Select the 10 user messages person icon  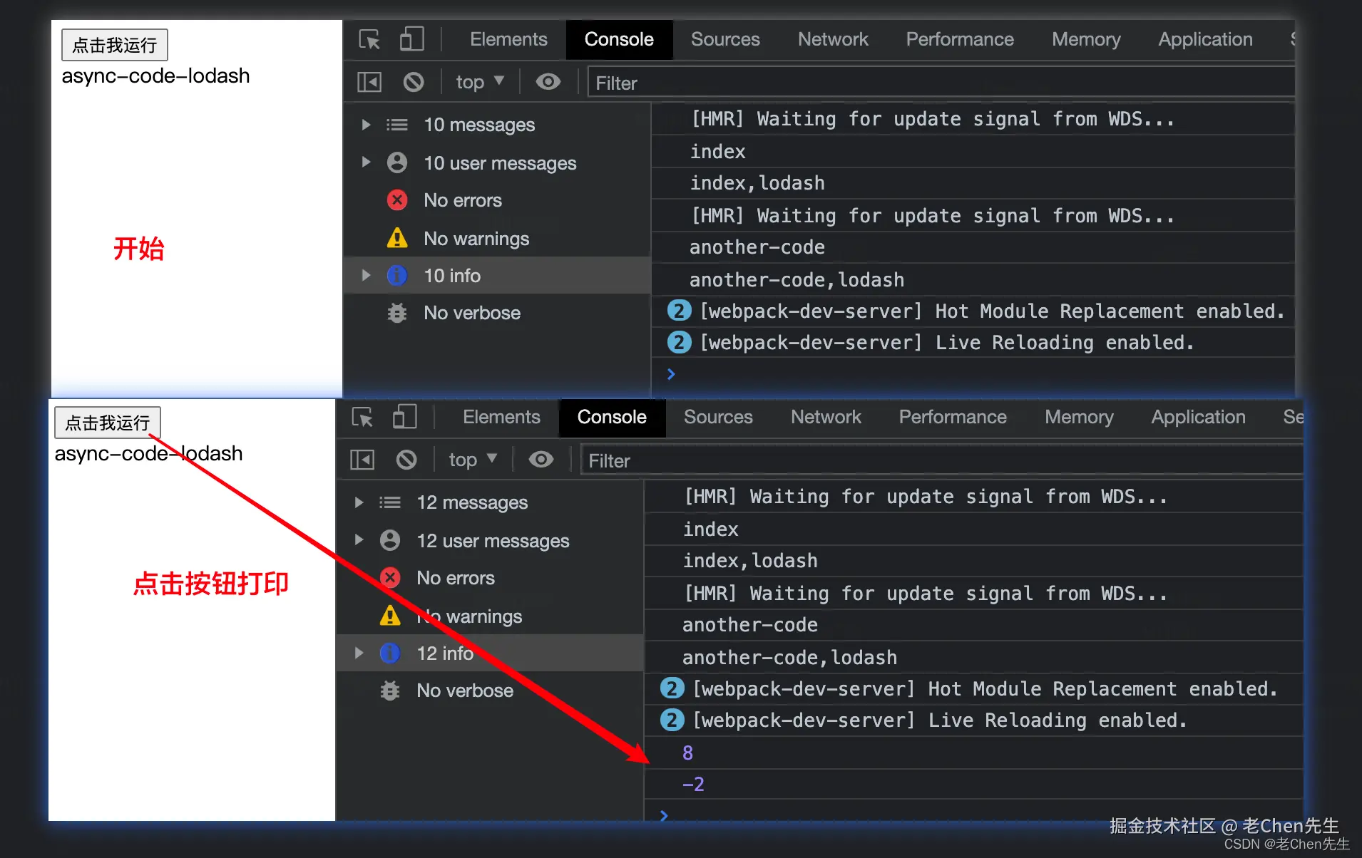pyautogui.click(x=397, y=162)
